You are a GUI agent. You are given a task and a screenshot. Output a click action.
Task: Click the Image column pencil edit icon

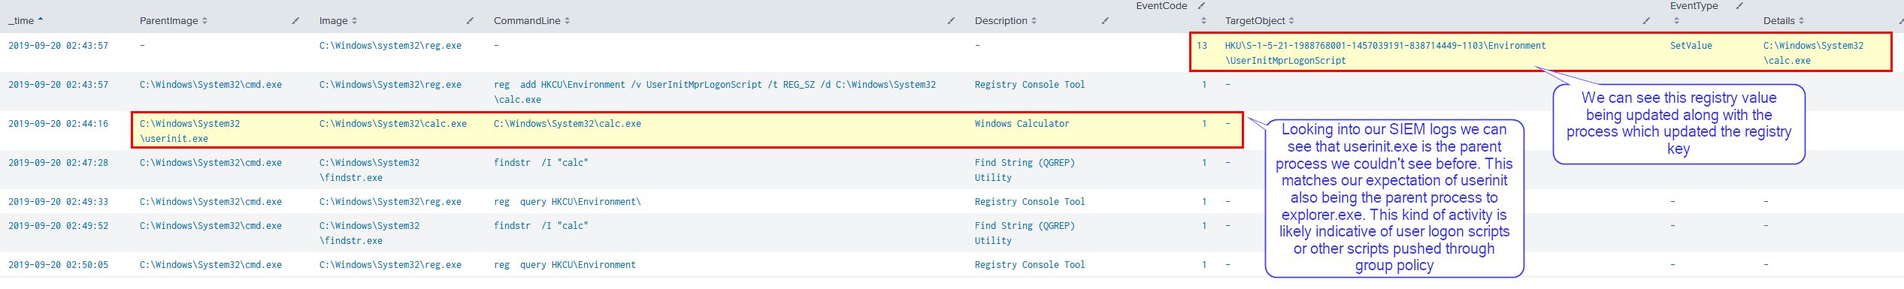click(x=471, y=20)
